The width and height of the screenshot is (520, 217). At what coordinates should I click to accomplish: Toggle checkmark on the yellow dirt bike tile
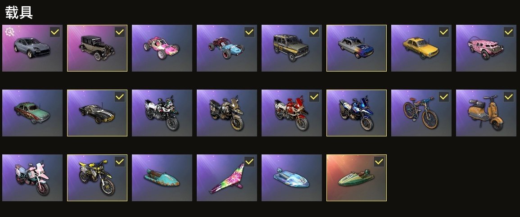120,162
